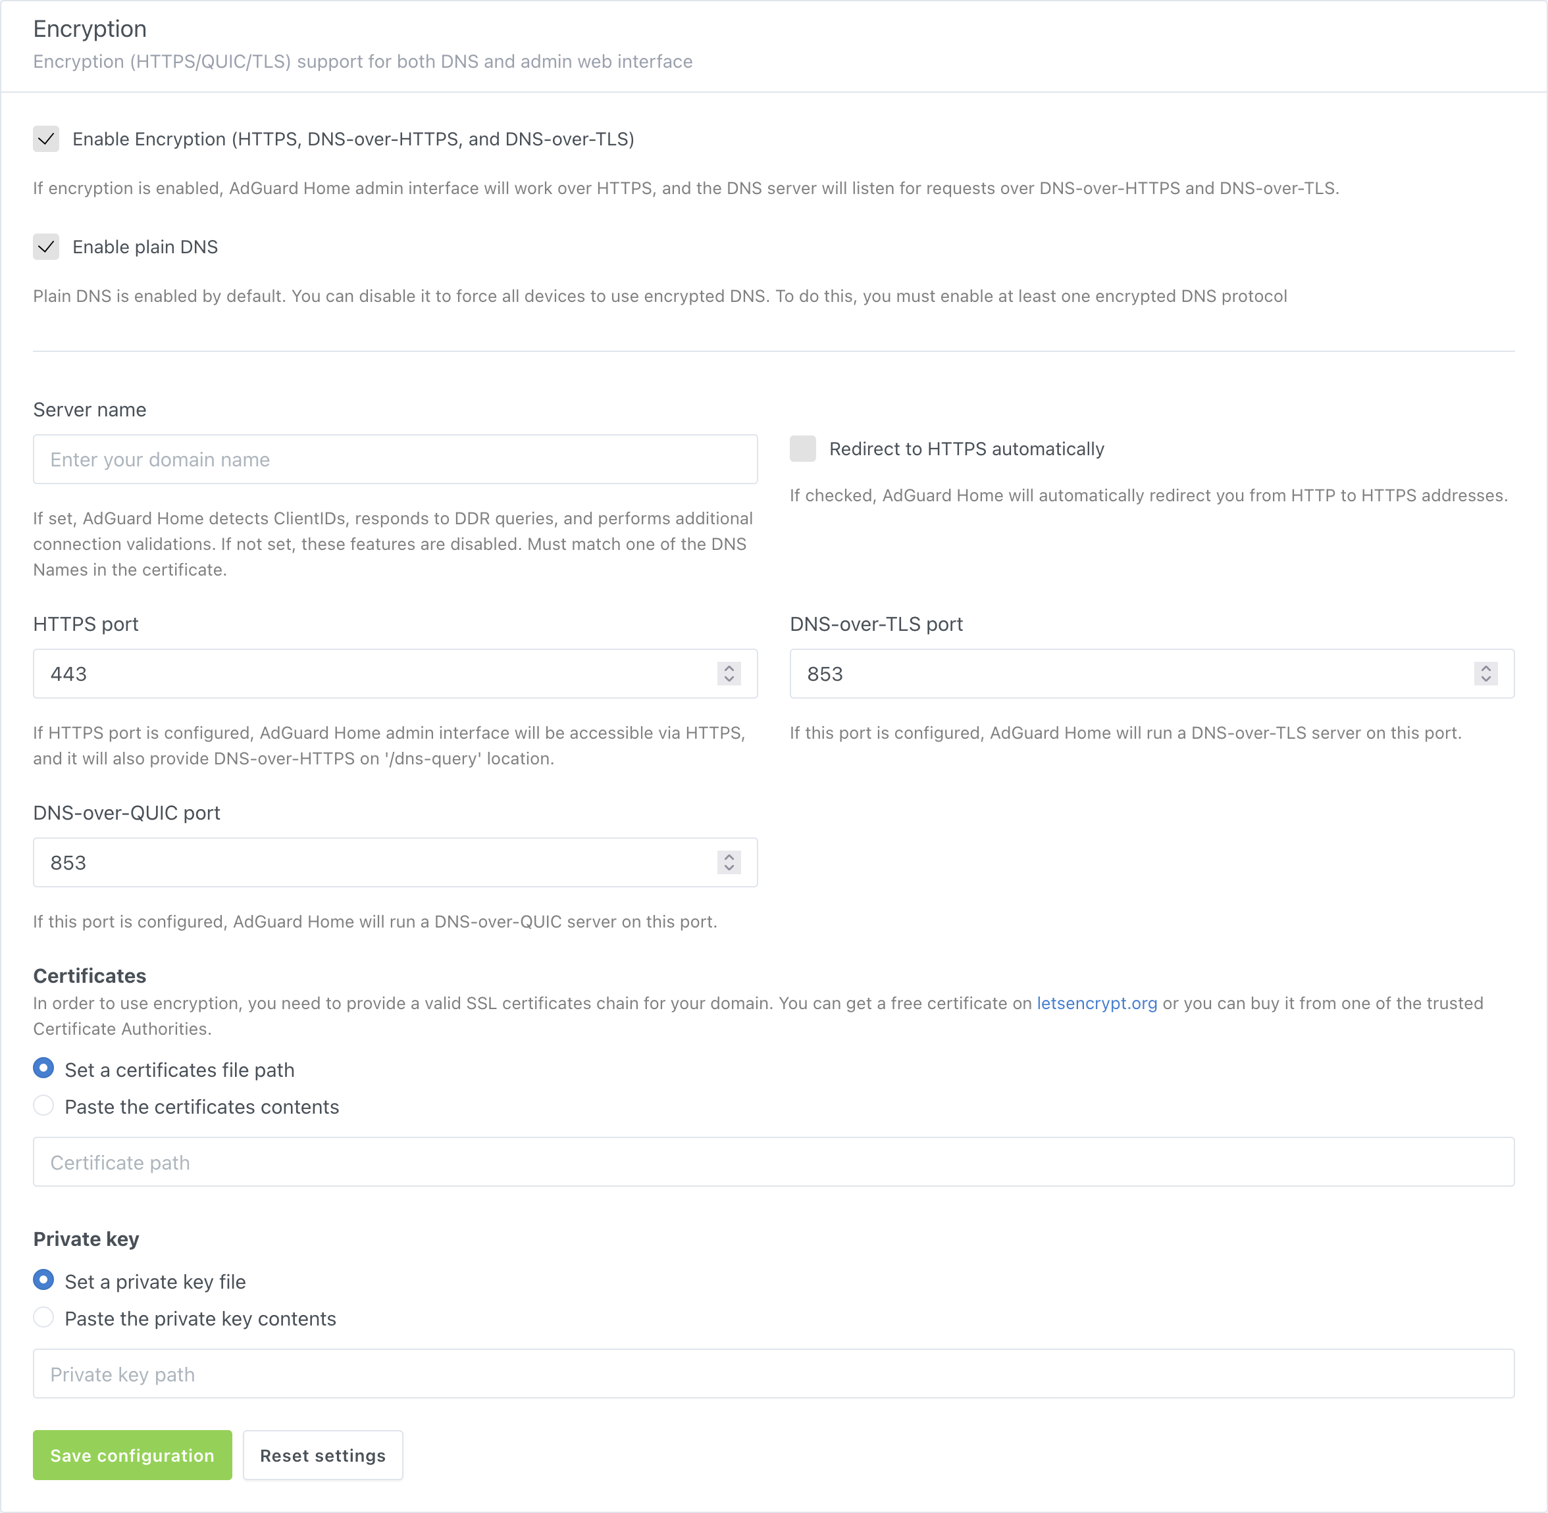Check Redirect to HTTPS automatically
This screenshot has width=1548, height=1513.
pos(802,449)
